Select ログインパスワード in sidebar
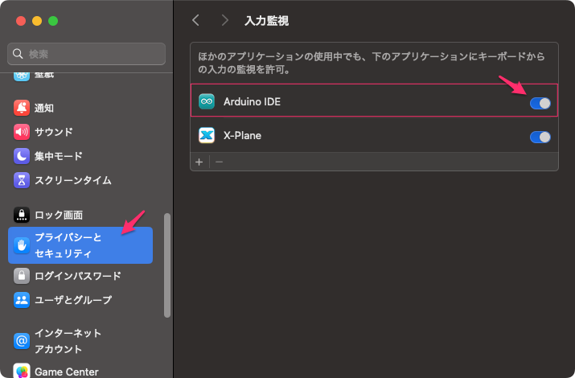This screenshot has width=575, height=378. point(77,276)
